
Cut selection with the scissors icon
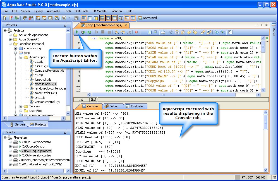pyautogui.click(x=170, y=32)
